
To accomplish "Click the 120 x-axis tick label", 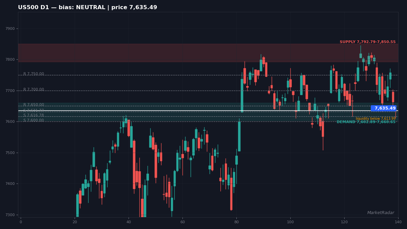I will [x=344, y=222].
